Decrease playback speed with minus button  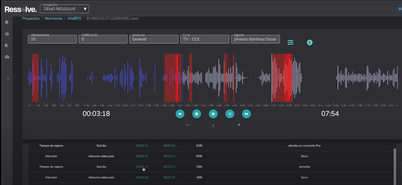click(x=187, y=125)
